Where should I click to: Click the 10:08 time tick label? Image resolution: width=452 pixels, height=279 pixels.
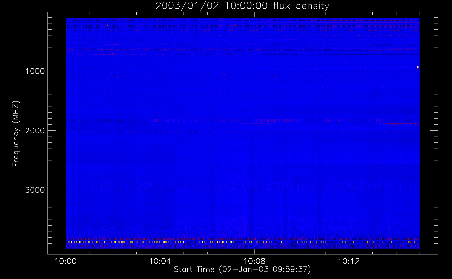click(254, 261)
